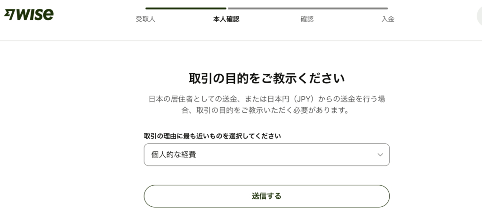Expand the transaction reason combo box
Viewport: 482px width, 219px height.
click(x=266, y=155)
